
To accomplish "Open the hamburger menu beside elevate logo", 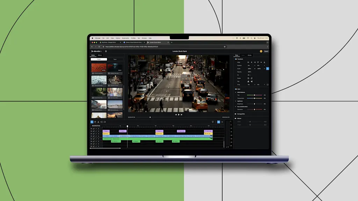I will [106, 51].
